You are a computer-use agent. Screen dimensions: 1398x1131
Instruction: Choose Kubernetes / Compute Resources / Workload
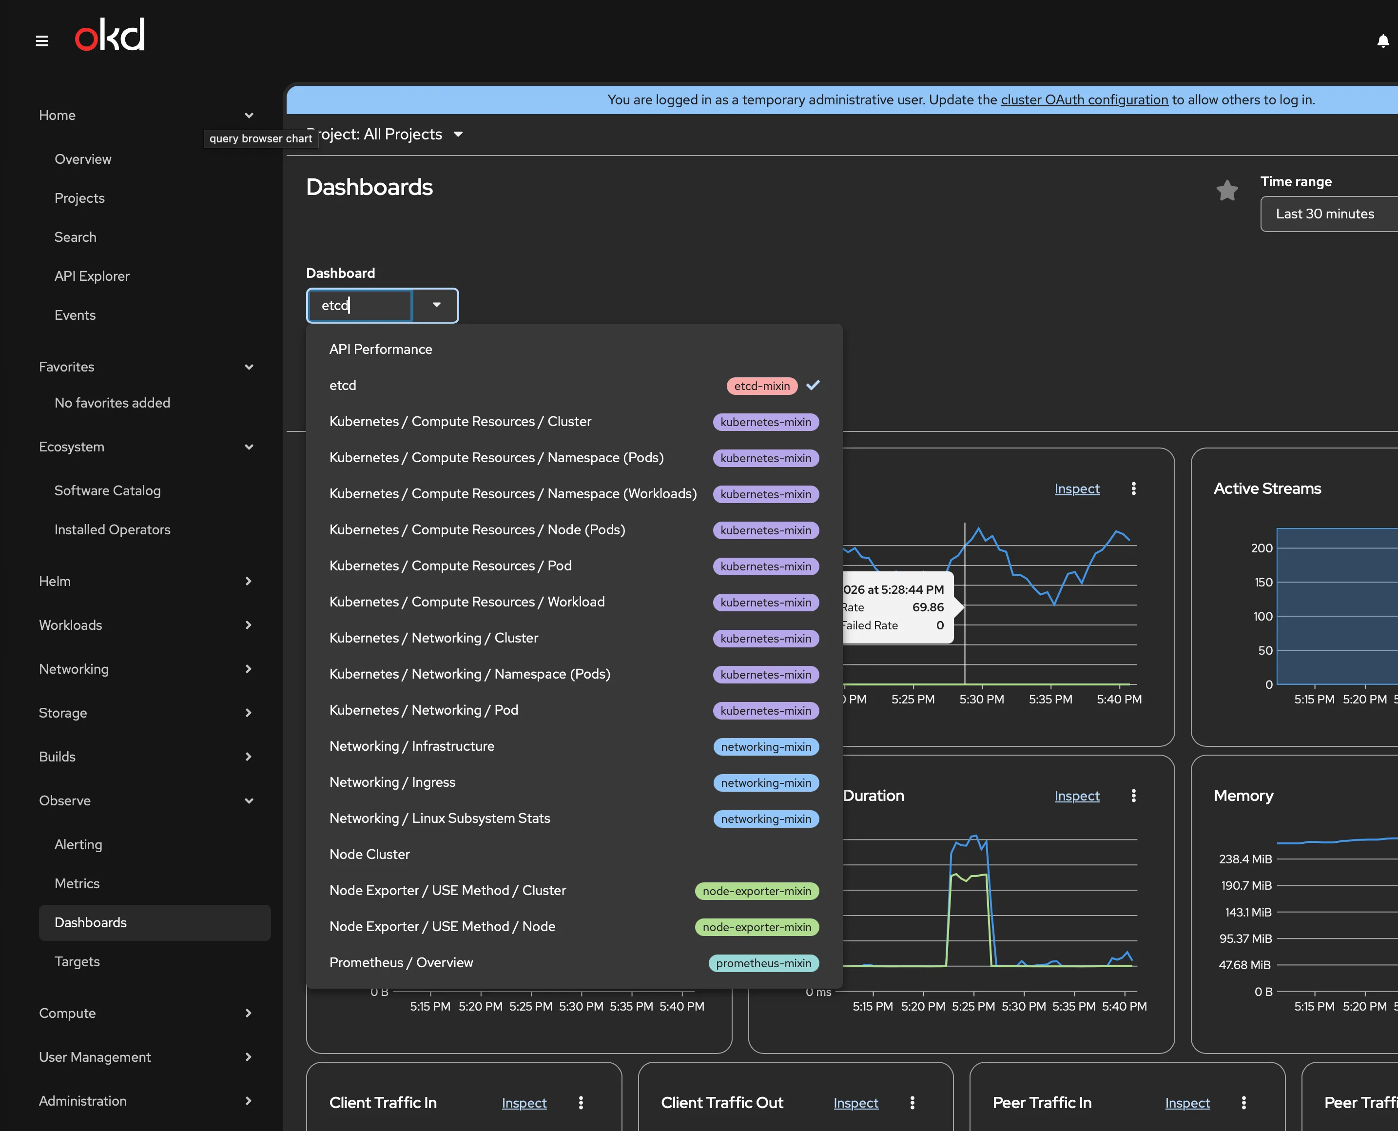pos(574,602)
